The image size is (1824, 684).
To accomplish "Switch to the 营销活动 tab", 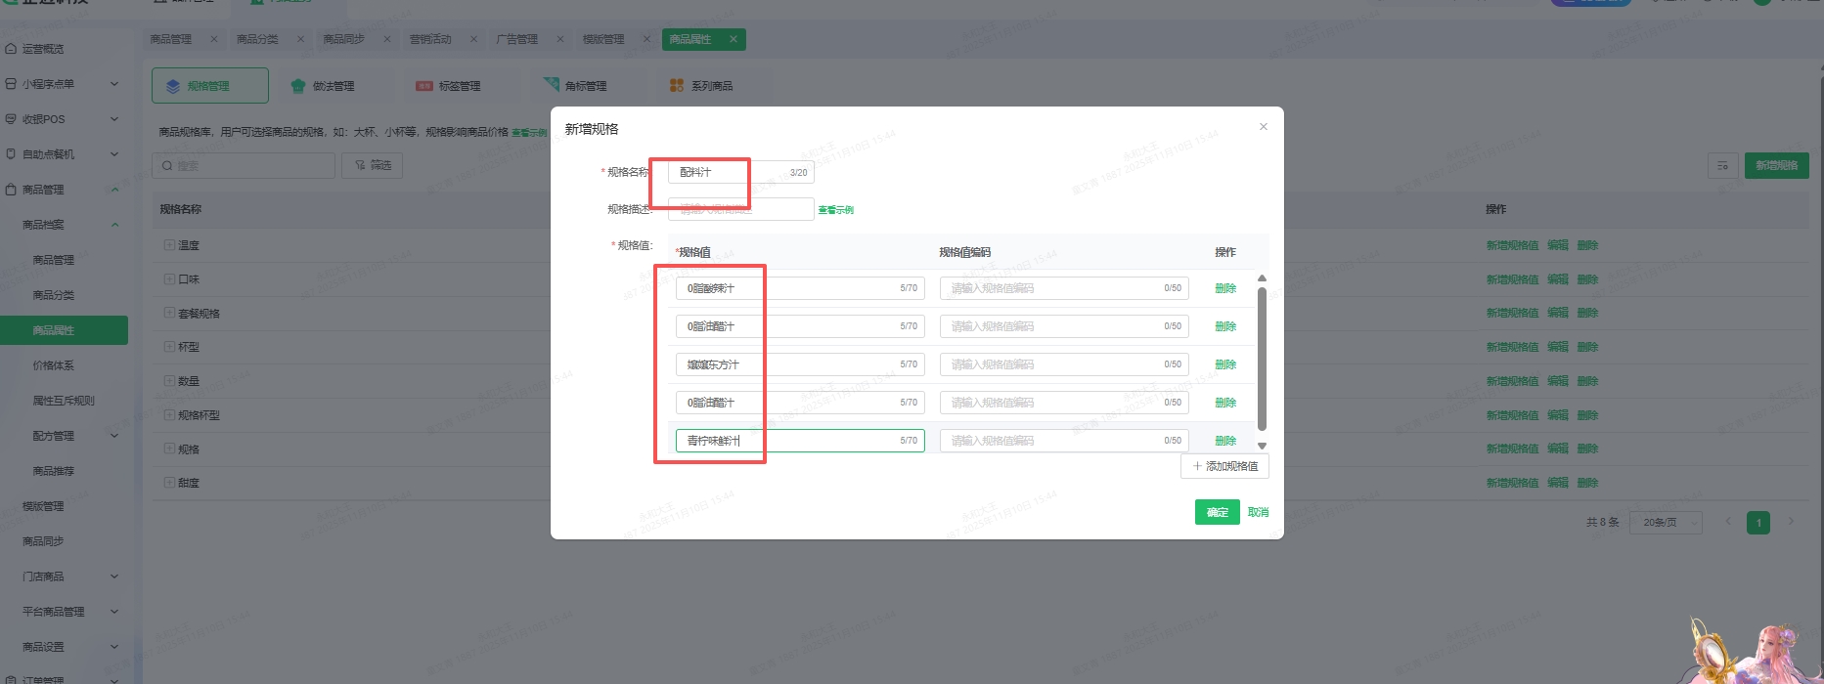I will coord(430,39).
